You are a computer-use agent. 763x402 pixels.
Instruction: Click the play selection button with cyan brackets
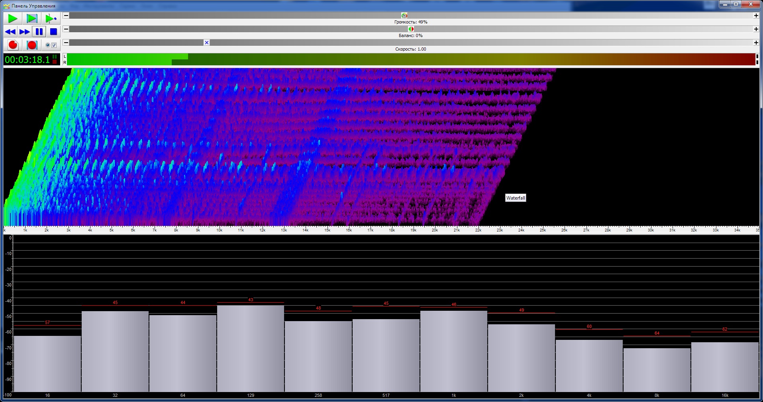click(x=32, y=18)
